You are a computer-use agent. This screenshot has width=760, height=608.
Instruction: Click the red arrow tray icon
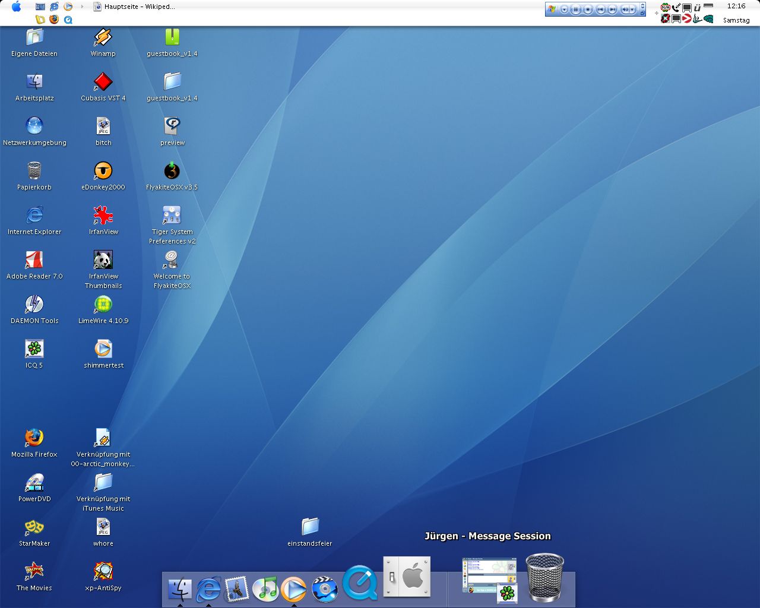[687, 19]
